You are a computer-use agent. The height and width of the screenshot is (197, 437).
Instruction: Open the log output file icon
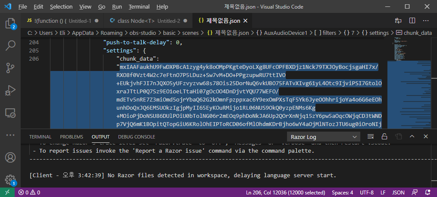coord(398,137)
